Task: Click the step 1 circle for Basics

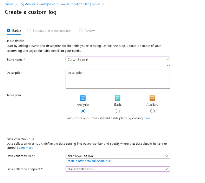Action: [9, 31]
